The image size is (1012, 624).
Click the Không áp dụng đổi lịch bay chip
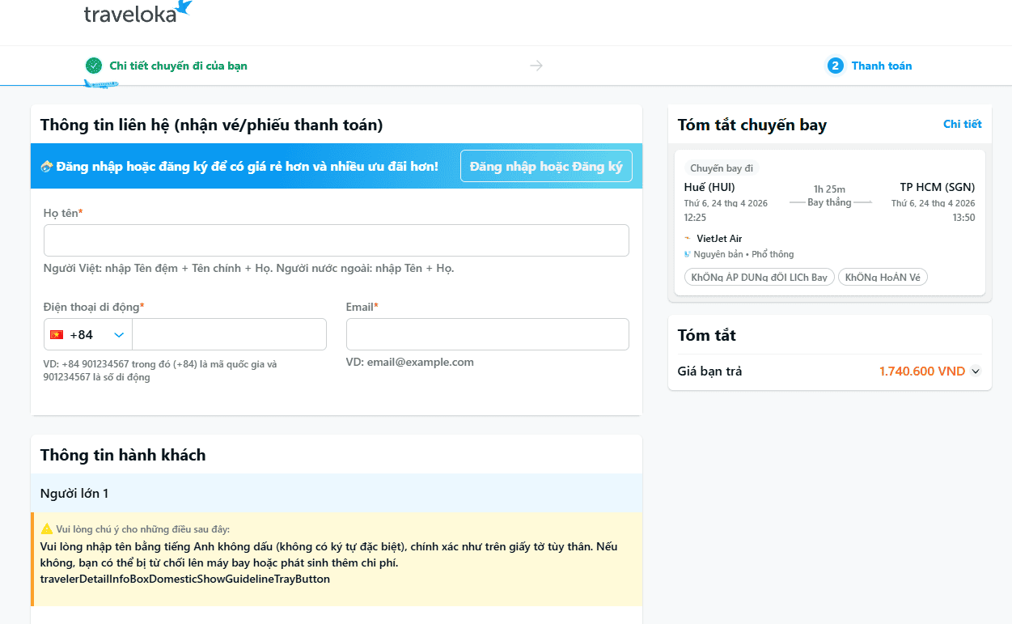[x=759, y=278]
